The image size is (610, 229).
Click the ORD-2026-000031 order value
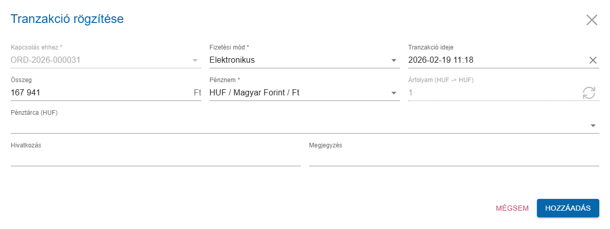46,60
